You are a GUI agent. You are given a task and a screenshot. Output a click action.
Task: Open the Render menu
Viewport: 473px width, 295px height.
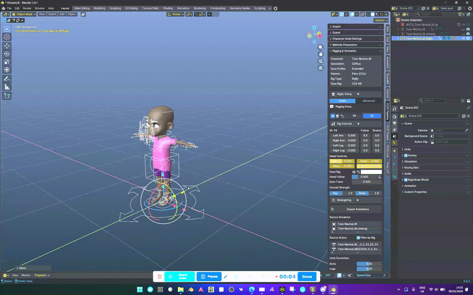click(x=27, y=8)
